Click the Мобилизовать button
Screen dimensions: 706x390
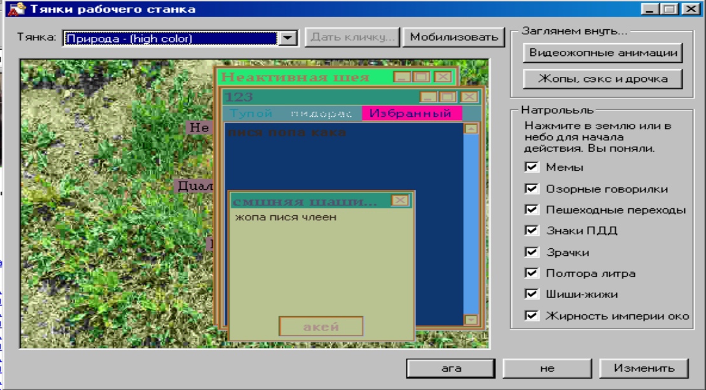point(453,37)
